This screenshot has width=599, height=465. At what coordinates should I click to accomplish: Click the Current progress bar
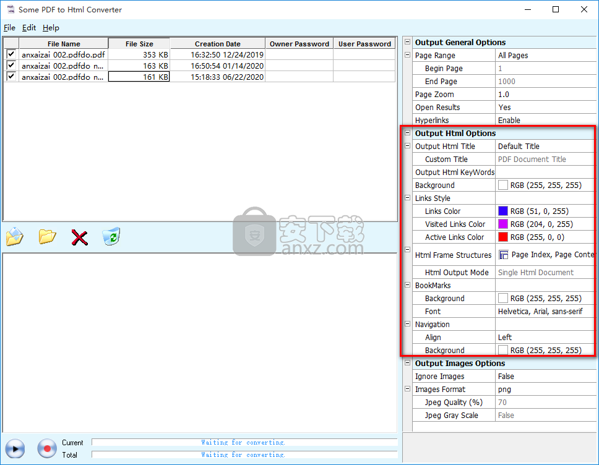244,442
